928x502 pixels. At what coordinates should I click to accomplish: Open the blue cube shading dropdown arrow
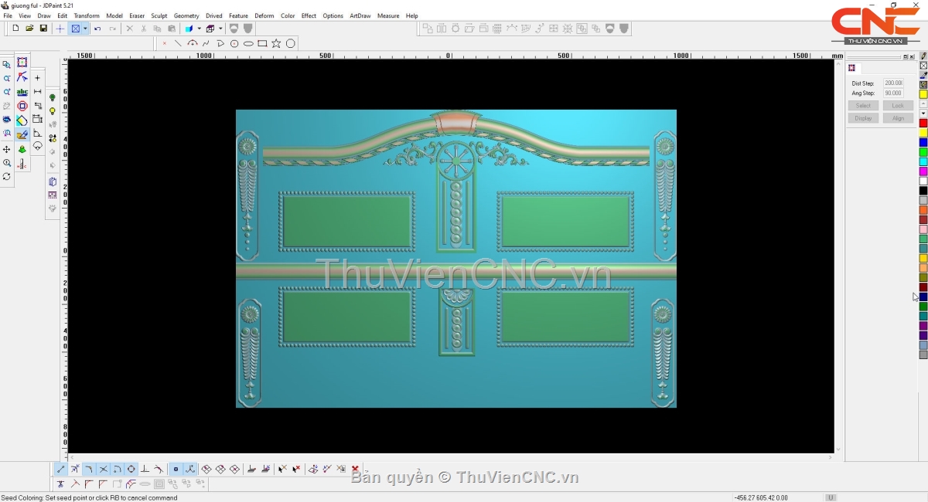click(199, 29)
